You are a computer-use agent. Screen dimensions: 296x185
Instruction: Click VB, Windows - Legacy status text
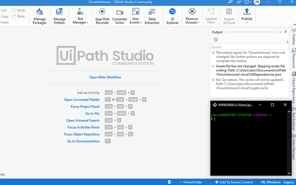pyautogui.click(x=277, y=182)
